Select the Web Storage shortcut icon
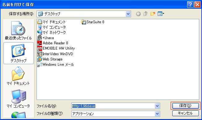The width and height of the screenshot is (202, 120). [x=40, y=59]
